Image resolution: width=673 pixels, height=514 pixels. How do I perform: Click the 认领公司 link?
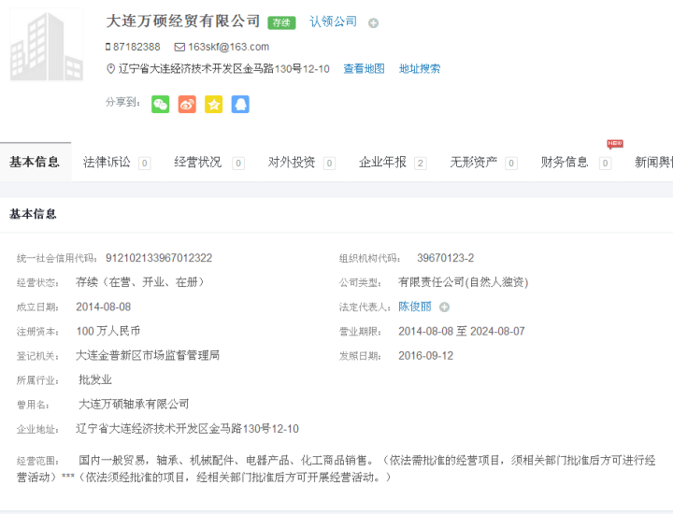[x=334, y=21]
